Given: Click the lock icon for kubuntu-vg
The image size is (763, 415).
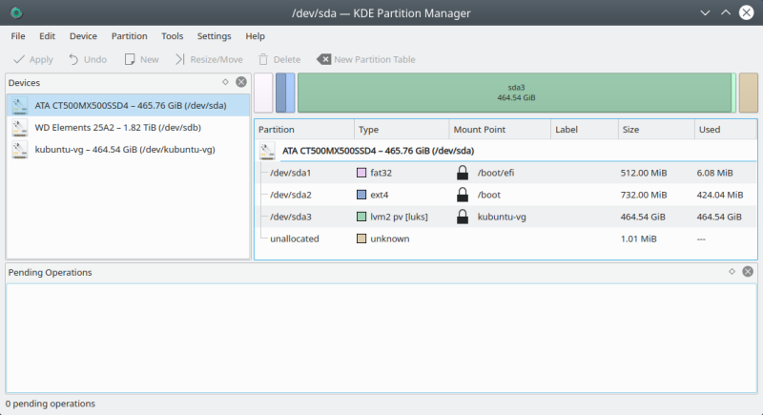Looking at the screenshot, I should pos(463,216).
